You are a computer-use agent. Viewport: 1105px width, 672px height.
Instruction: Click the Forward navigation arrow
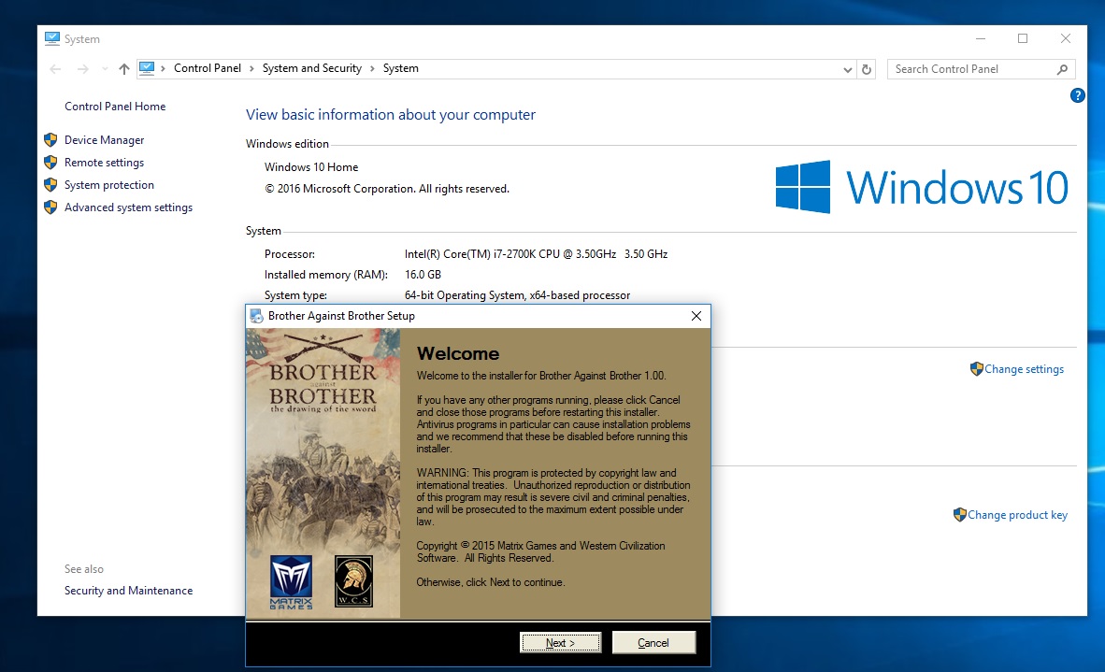coord(83,69)
